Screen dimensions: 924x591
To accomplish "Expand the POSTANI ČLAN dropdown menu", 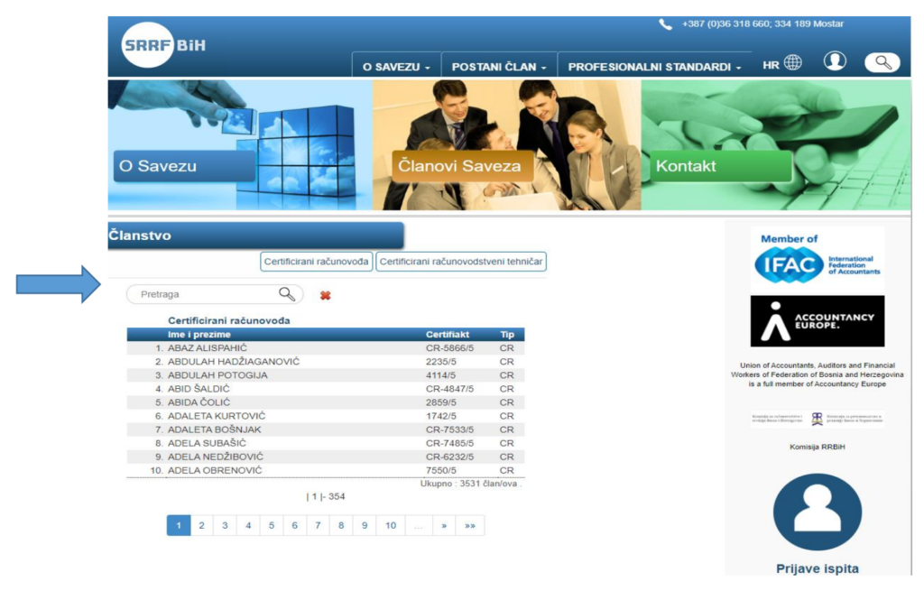I will coord(499,67).
